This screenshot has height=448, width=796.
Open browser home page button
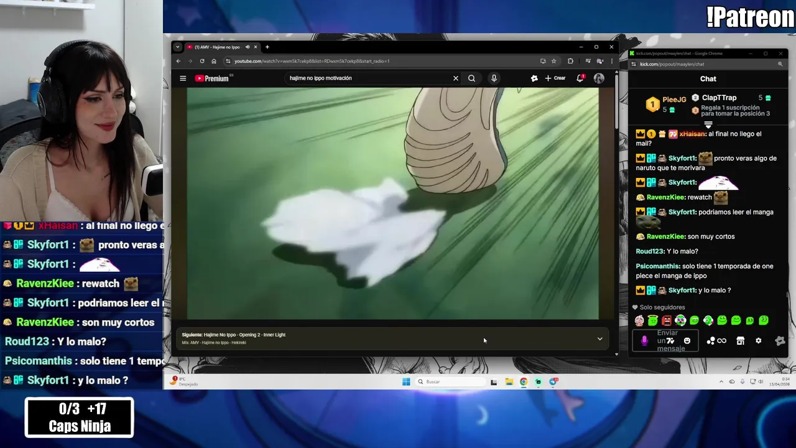point(214,61)
